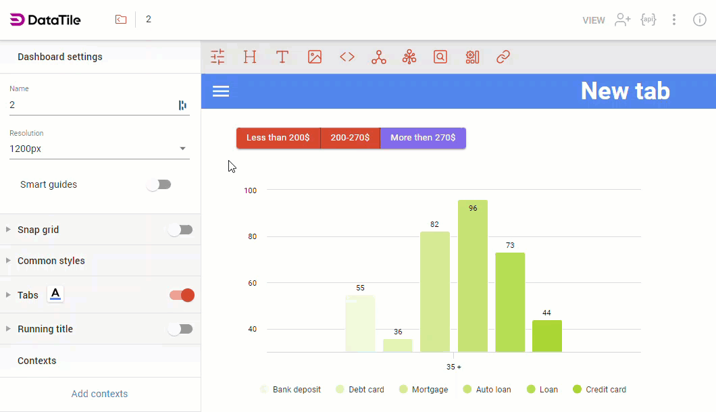The image size is (716, 412).
Task: Insert a text block with T tool
Action: coord(282,57)
